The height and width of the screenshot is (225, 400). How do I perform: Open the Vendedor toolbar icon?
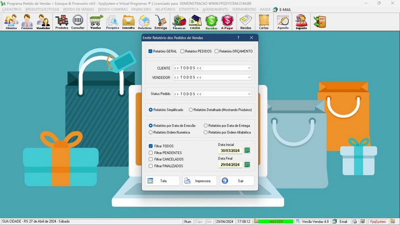tap(43, 22)
